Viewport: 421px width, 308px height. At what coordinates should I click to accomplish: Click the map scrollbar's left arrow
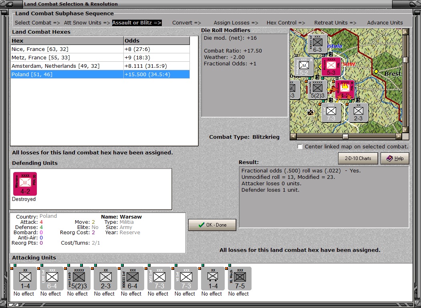click(293, 136)
